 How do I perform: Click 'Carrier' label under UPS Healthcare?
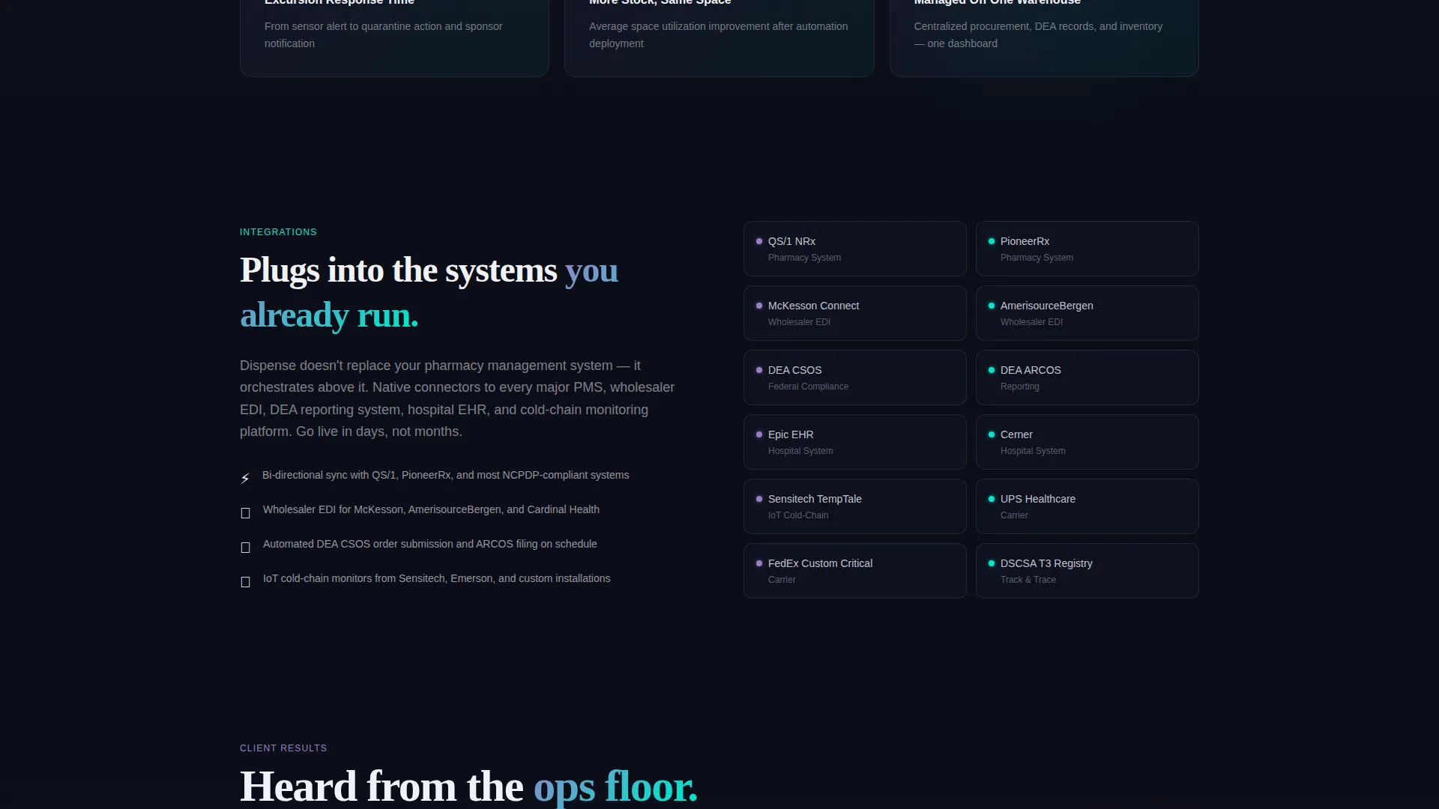coord(1013,515)
